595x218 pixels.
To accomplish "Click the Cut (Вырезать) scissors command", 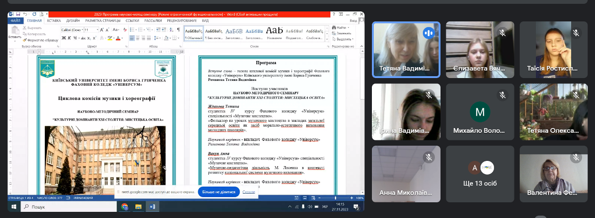I will 32,28.
